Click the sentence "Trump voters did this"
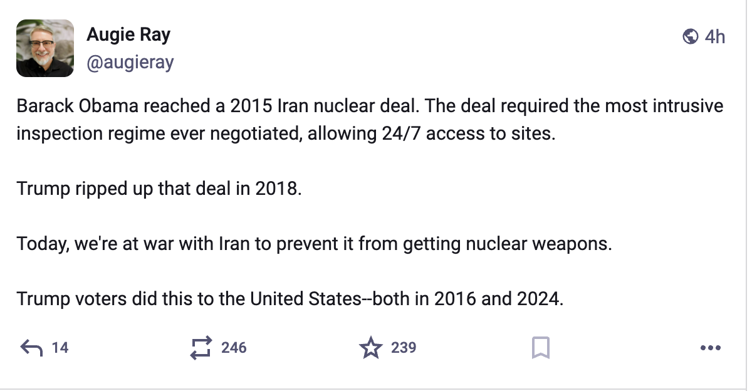 [x=290, y=298]
